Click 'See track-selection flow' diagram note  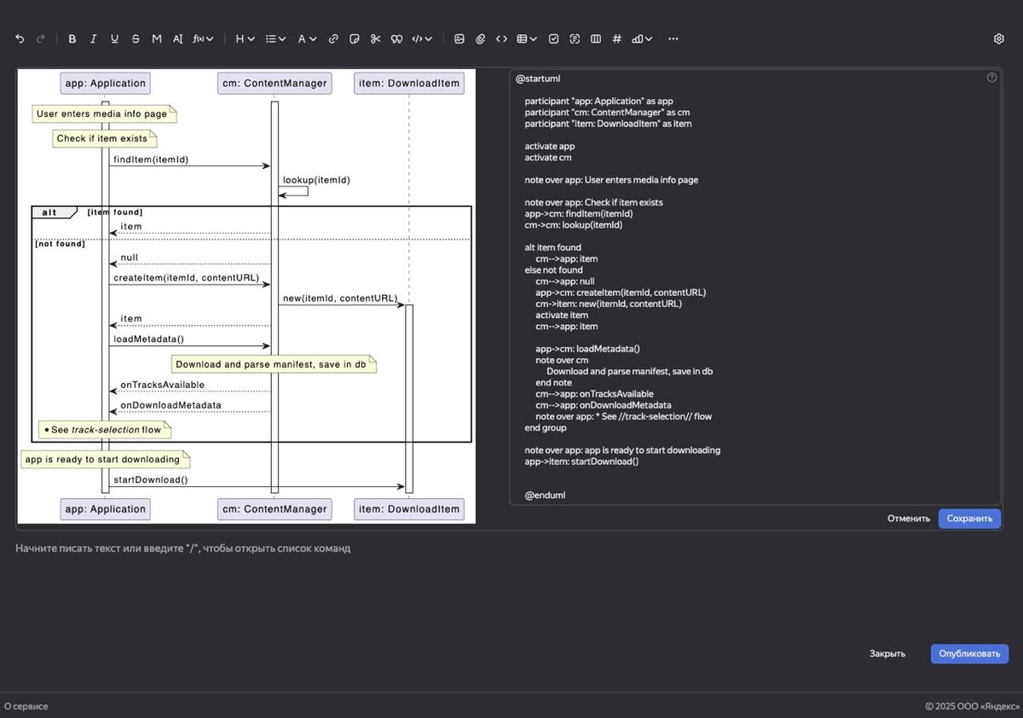pos(105,429)
